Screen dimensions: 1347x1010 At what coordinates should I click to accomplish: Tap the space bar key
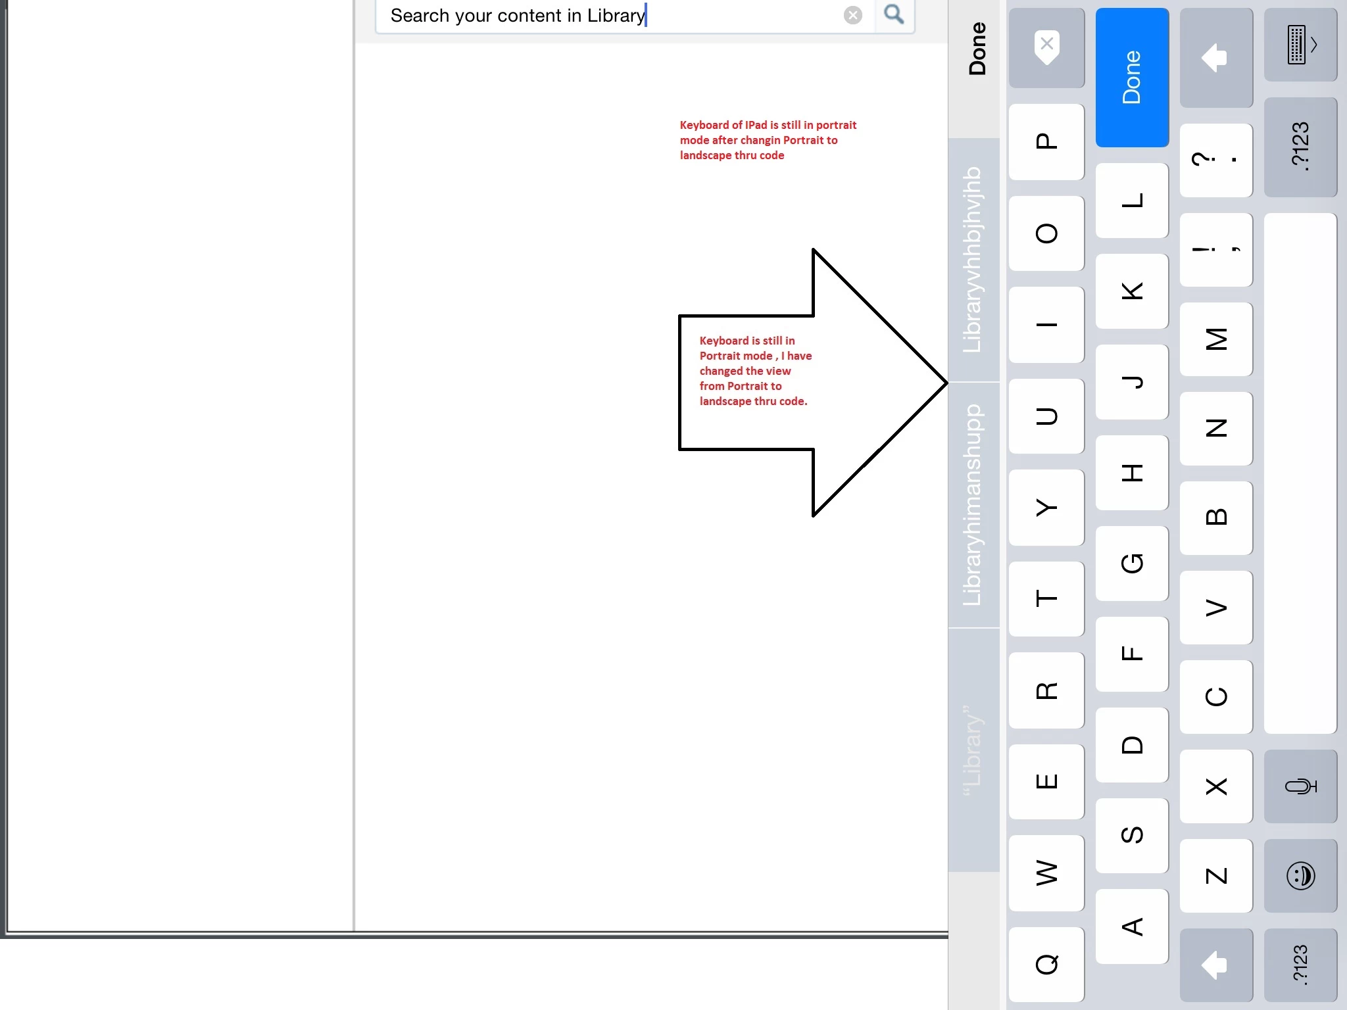(x=1300, y=473)
